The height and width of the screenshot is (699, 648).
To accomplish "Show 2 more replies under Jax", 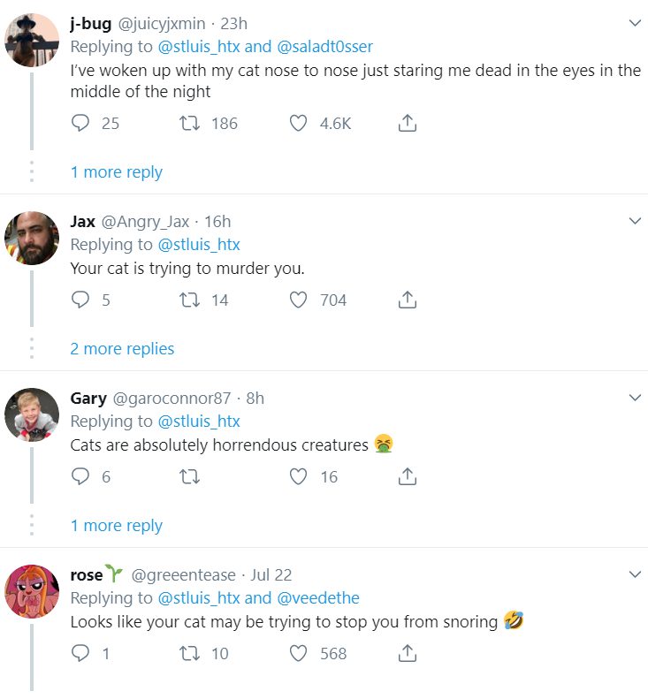I will tap(122, 349).
